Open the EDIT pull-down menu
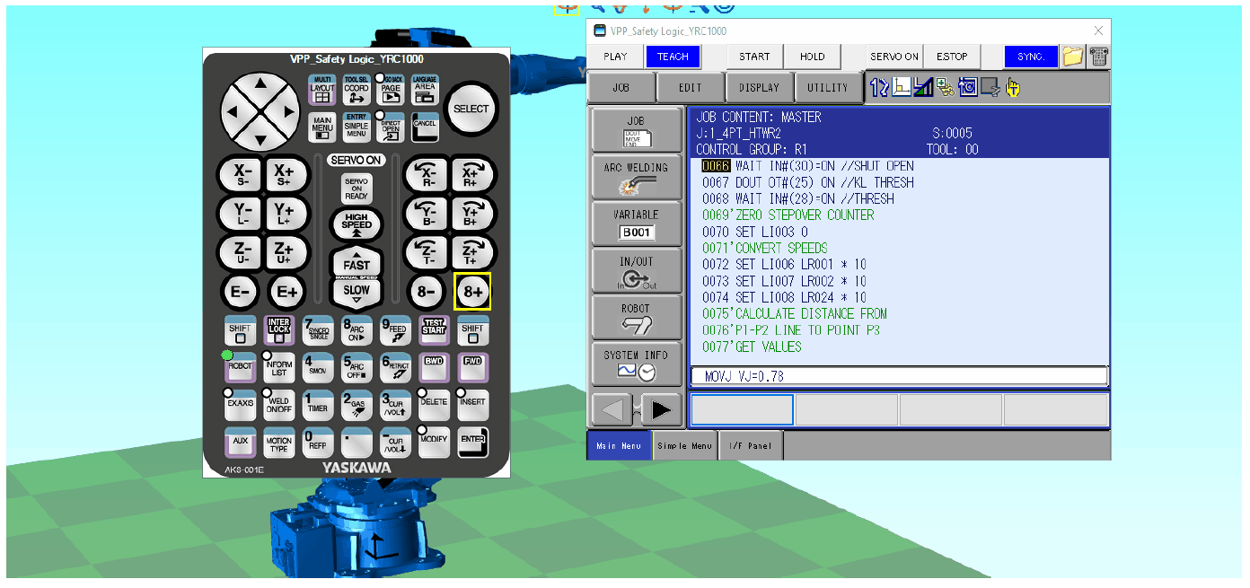The height and width of the screenshot is (588, 1250). 690,88
